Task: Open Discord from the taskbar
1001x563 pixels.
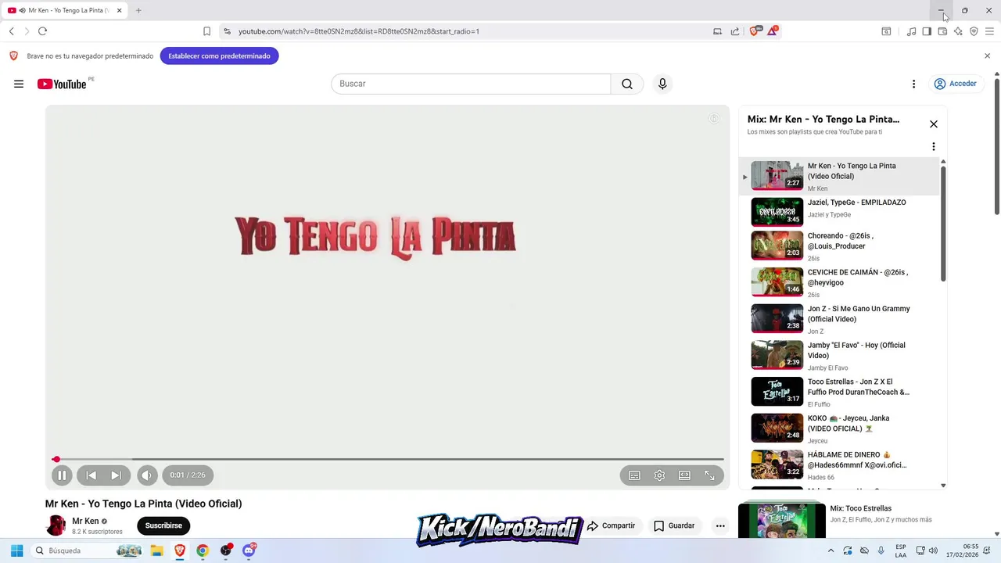Action: pos(249,550)
